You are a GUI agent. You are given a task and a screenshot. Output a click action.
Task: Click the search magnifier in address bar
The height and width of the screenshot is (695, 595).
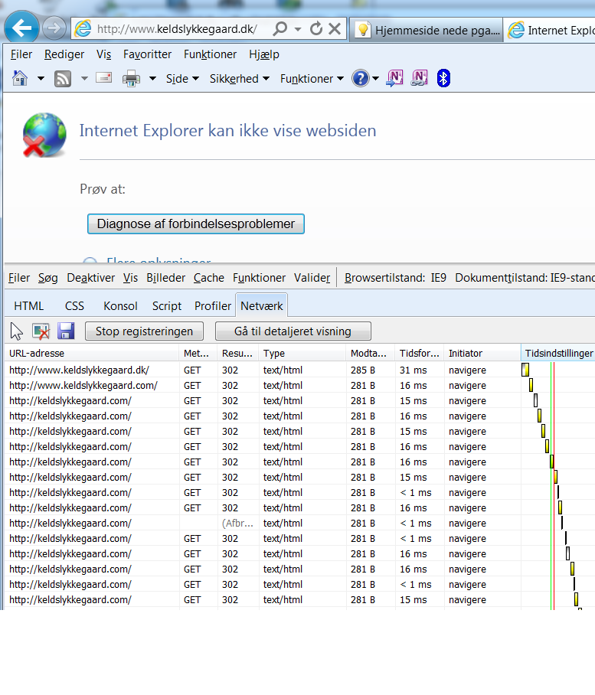(x=280, y=29)
